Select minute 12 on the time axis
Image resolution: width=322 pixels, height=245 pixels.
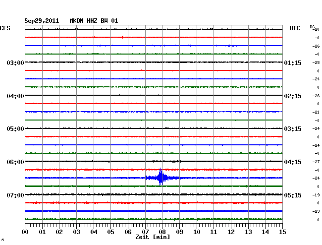pos(231,232)
